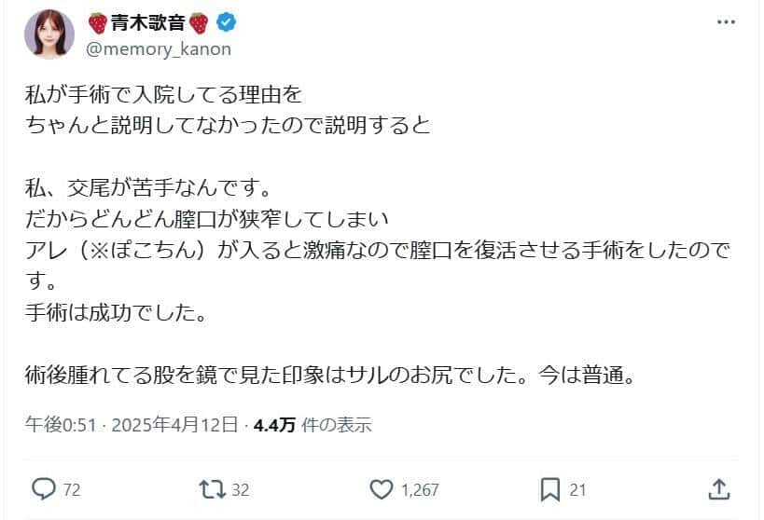Like the post with the heart icon
Image resolution: width=764 pixels, height=520 pixels.
pyautogui.click(x=382, y=488)
